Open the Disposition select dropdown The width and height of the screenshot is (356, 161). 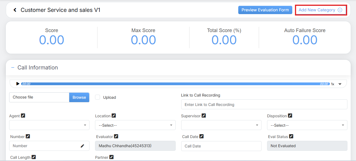tap(307, 125)
